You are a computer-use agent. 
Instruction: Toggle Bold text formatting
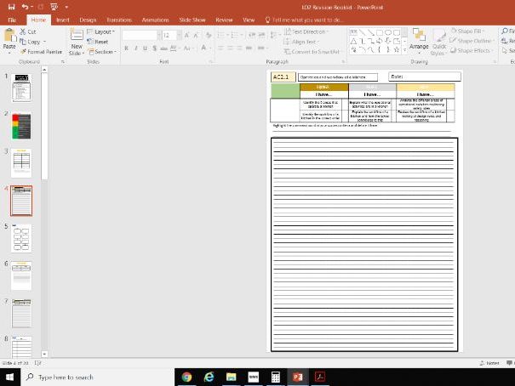[x=126, y=48]
